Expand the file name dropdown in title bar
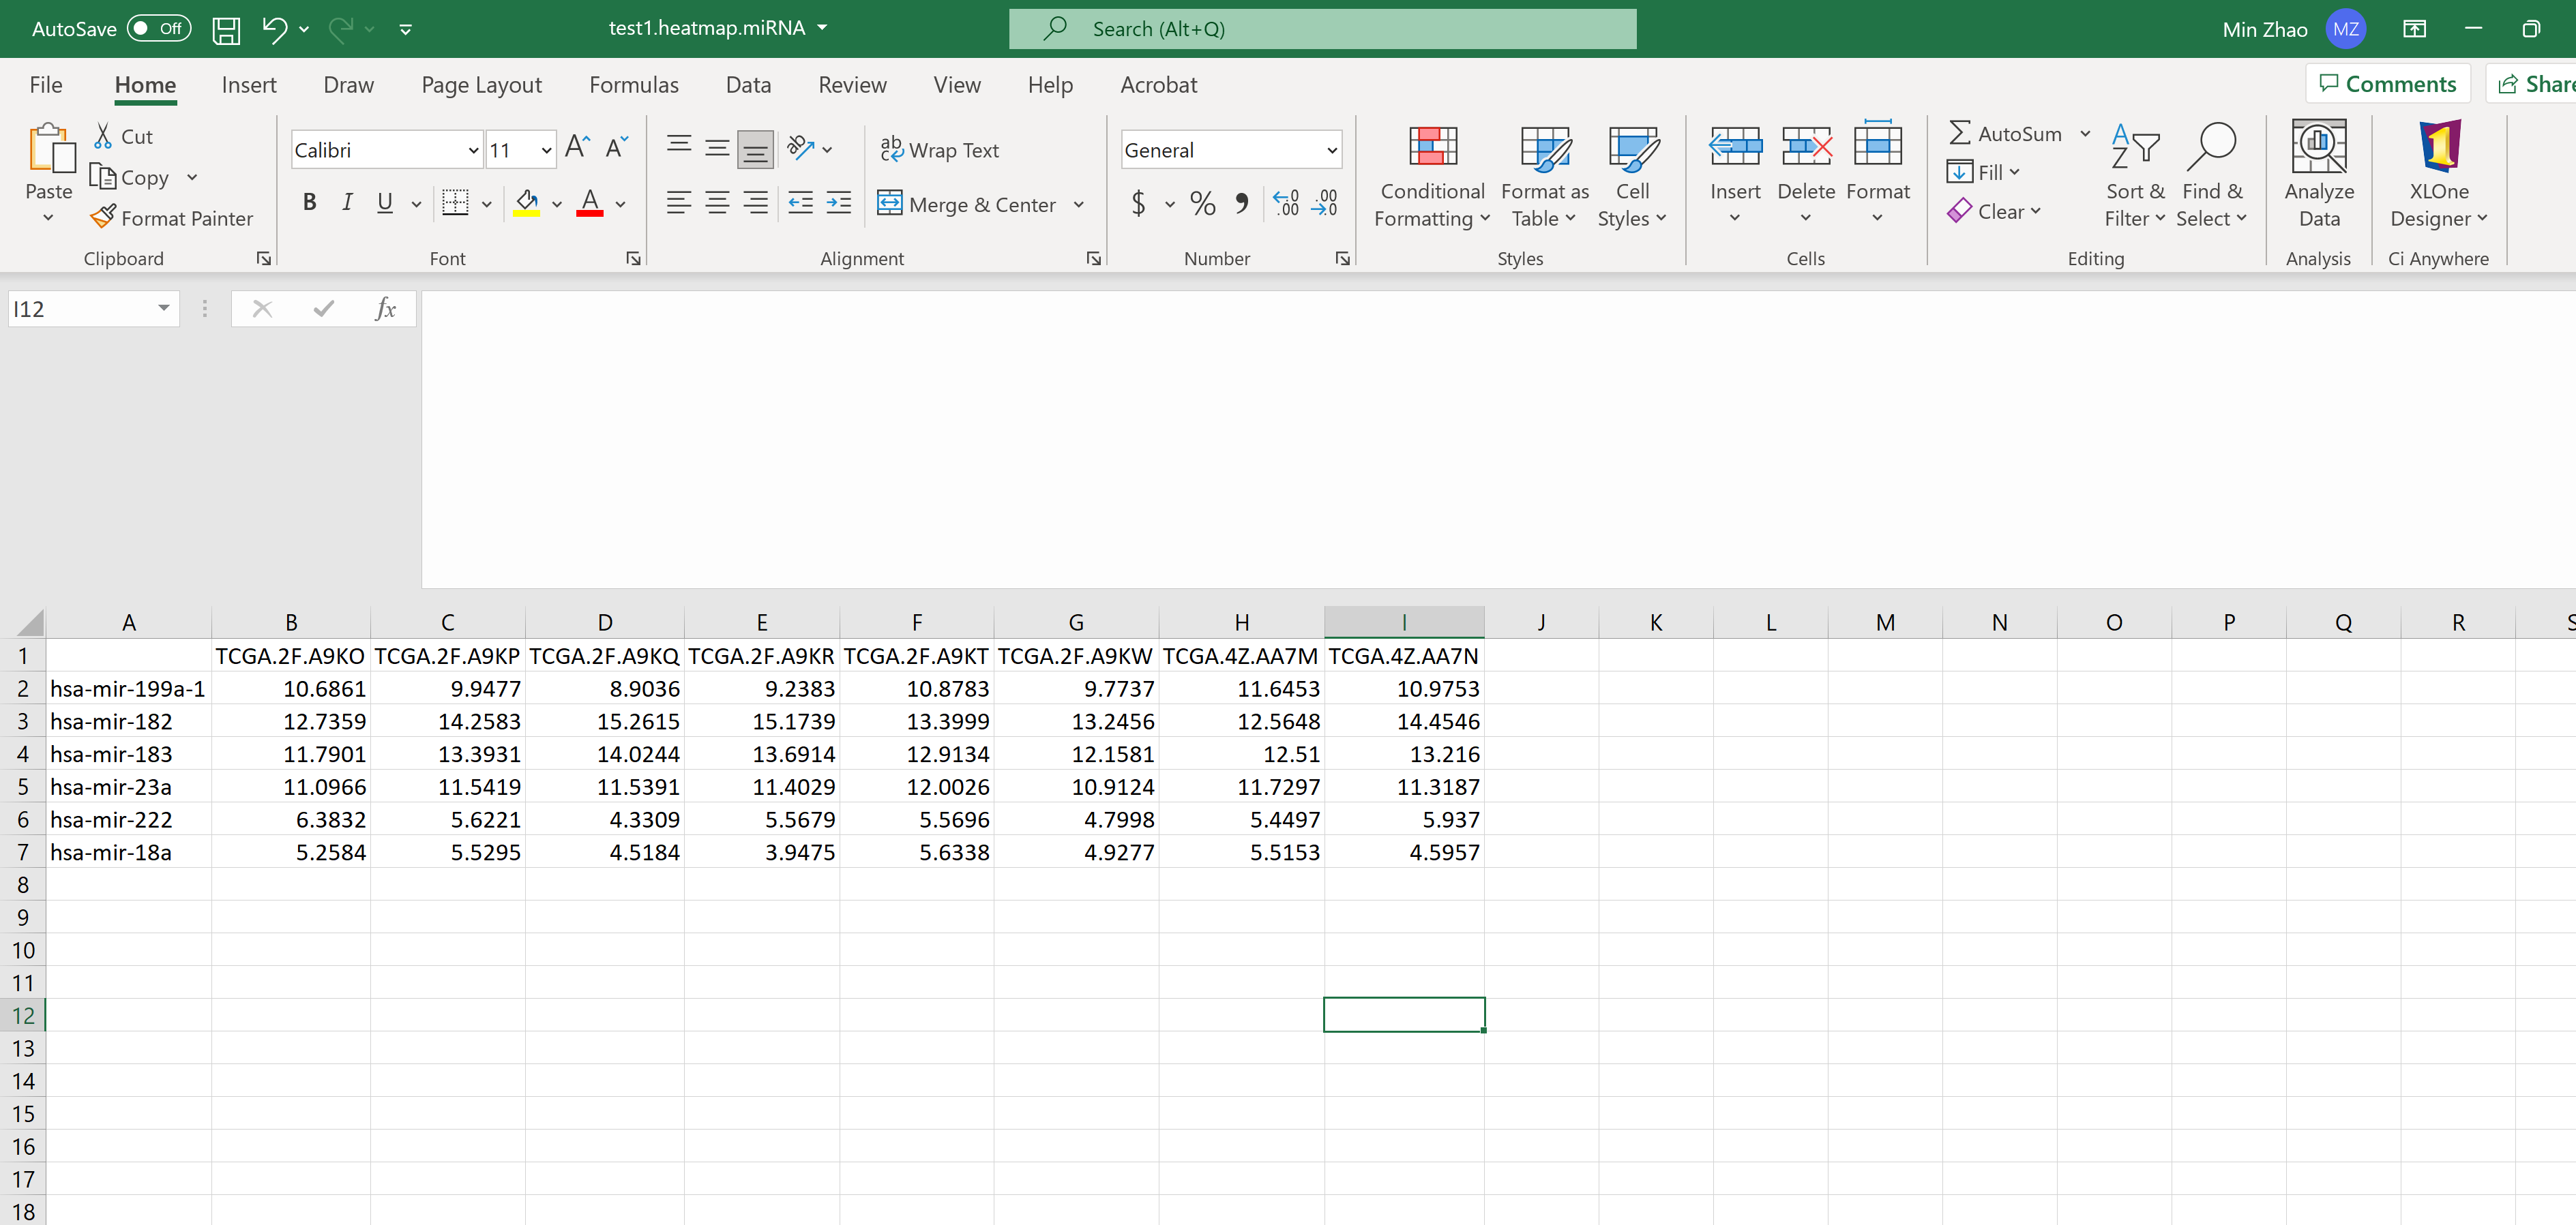 [x=822, y=28]
